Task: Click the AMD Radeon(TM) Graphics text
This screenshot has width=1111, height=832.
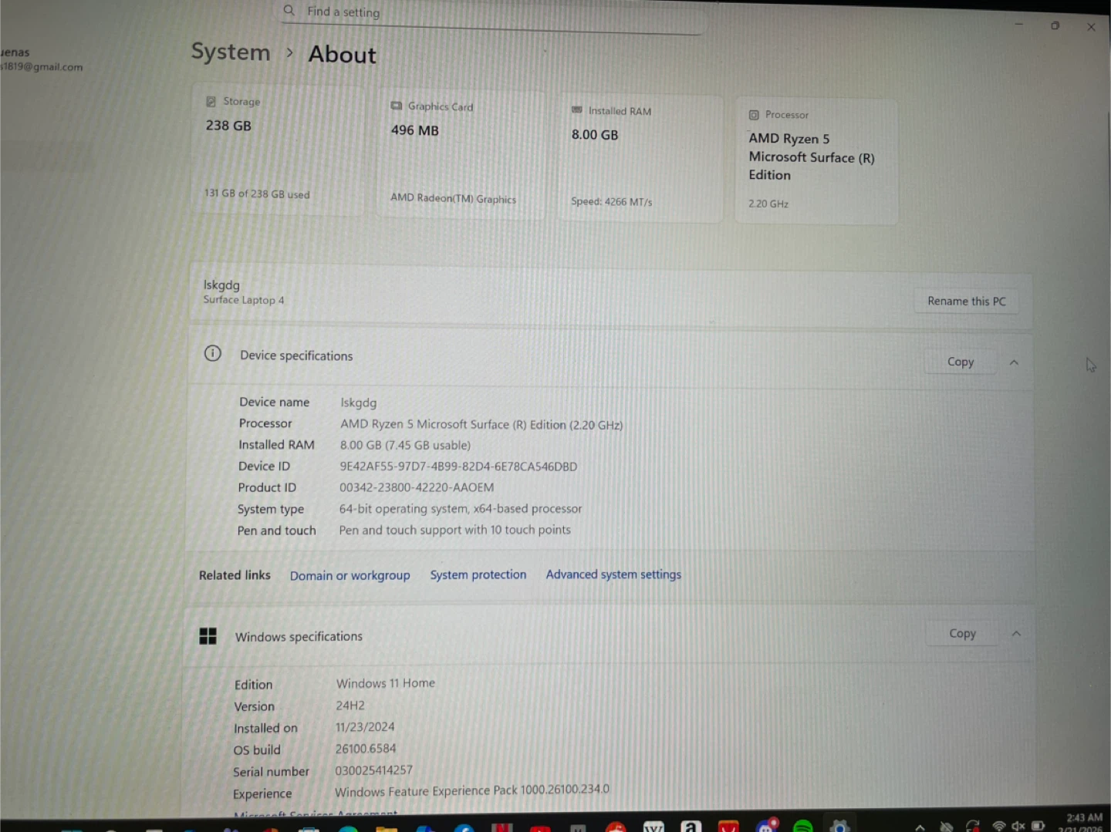Action: point(453,198)
